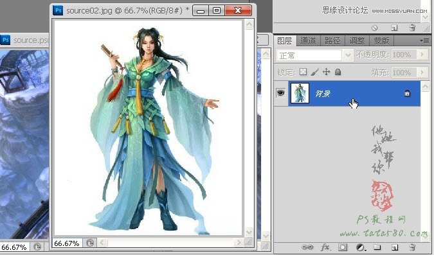Viewport: 434px width, 255px height.
Task: Click source02.jpg horizontal scrollbar right arrow
Action: (238, 243)
